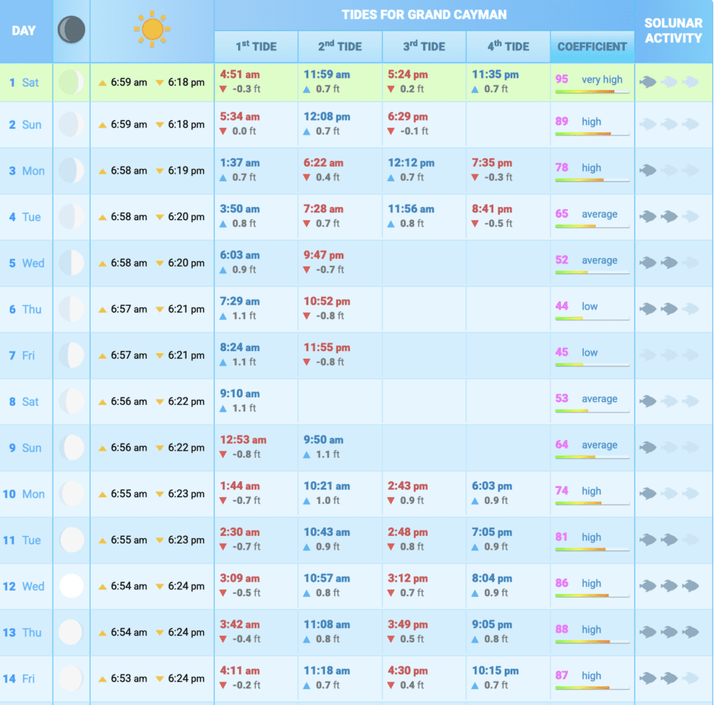Viewport: 723px width, 705px height.
Task: Open the day 10 Mon row link
Action: pos(24,494)
